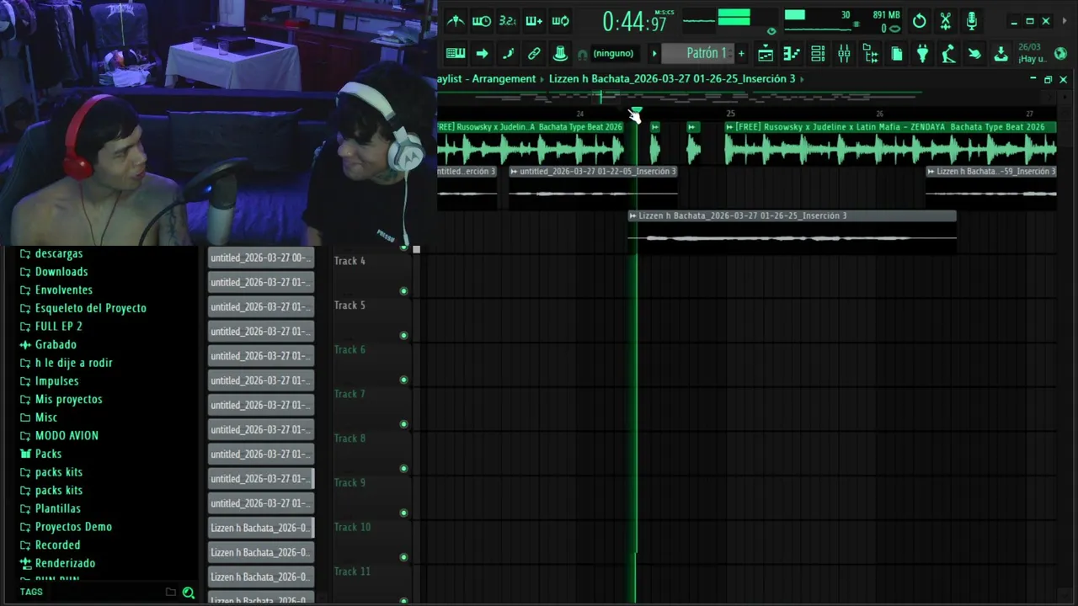Open the Patrón 1 pattern selector
The width and height of the screenshot is (1078, 606).
pos(698,53)
